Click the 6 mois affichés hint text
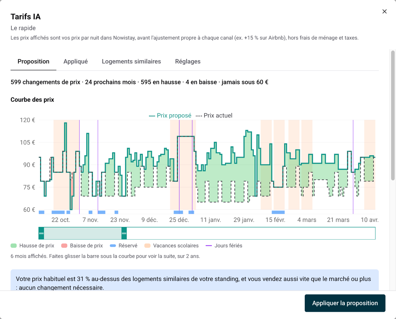Image resolution: width=396 pixels, height=319 pixels. tap(105, 256)
